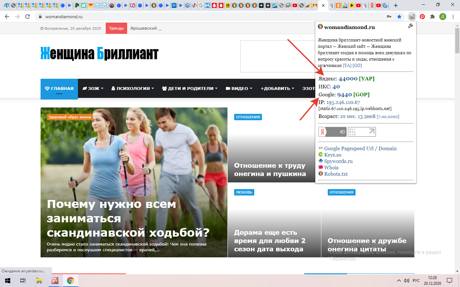Click the [GOP] link
This screenshot has height=287, width=460.
[x=361, y=94]
